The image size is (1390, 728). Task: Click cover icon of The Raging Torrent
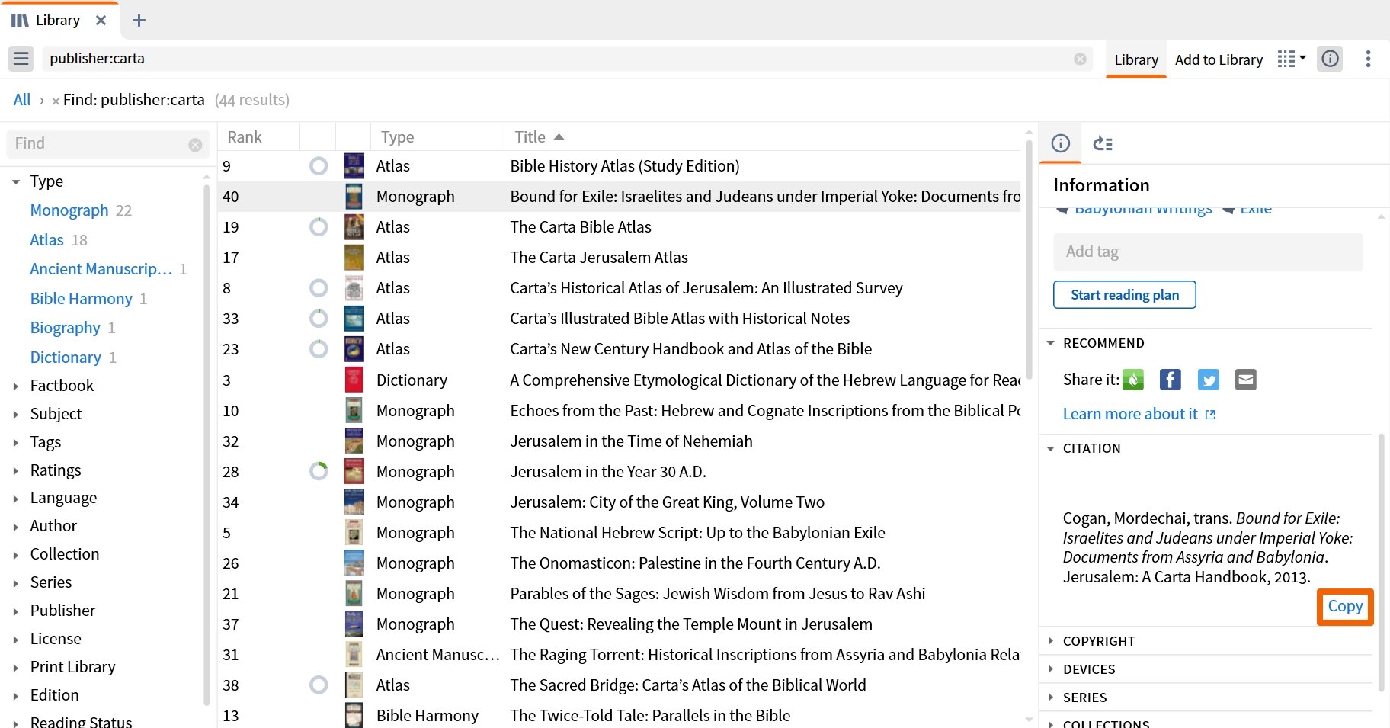tap(354, 654)
